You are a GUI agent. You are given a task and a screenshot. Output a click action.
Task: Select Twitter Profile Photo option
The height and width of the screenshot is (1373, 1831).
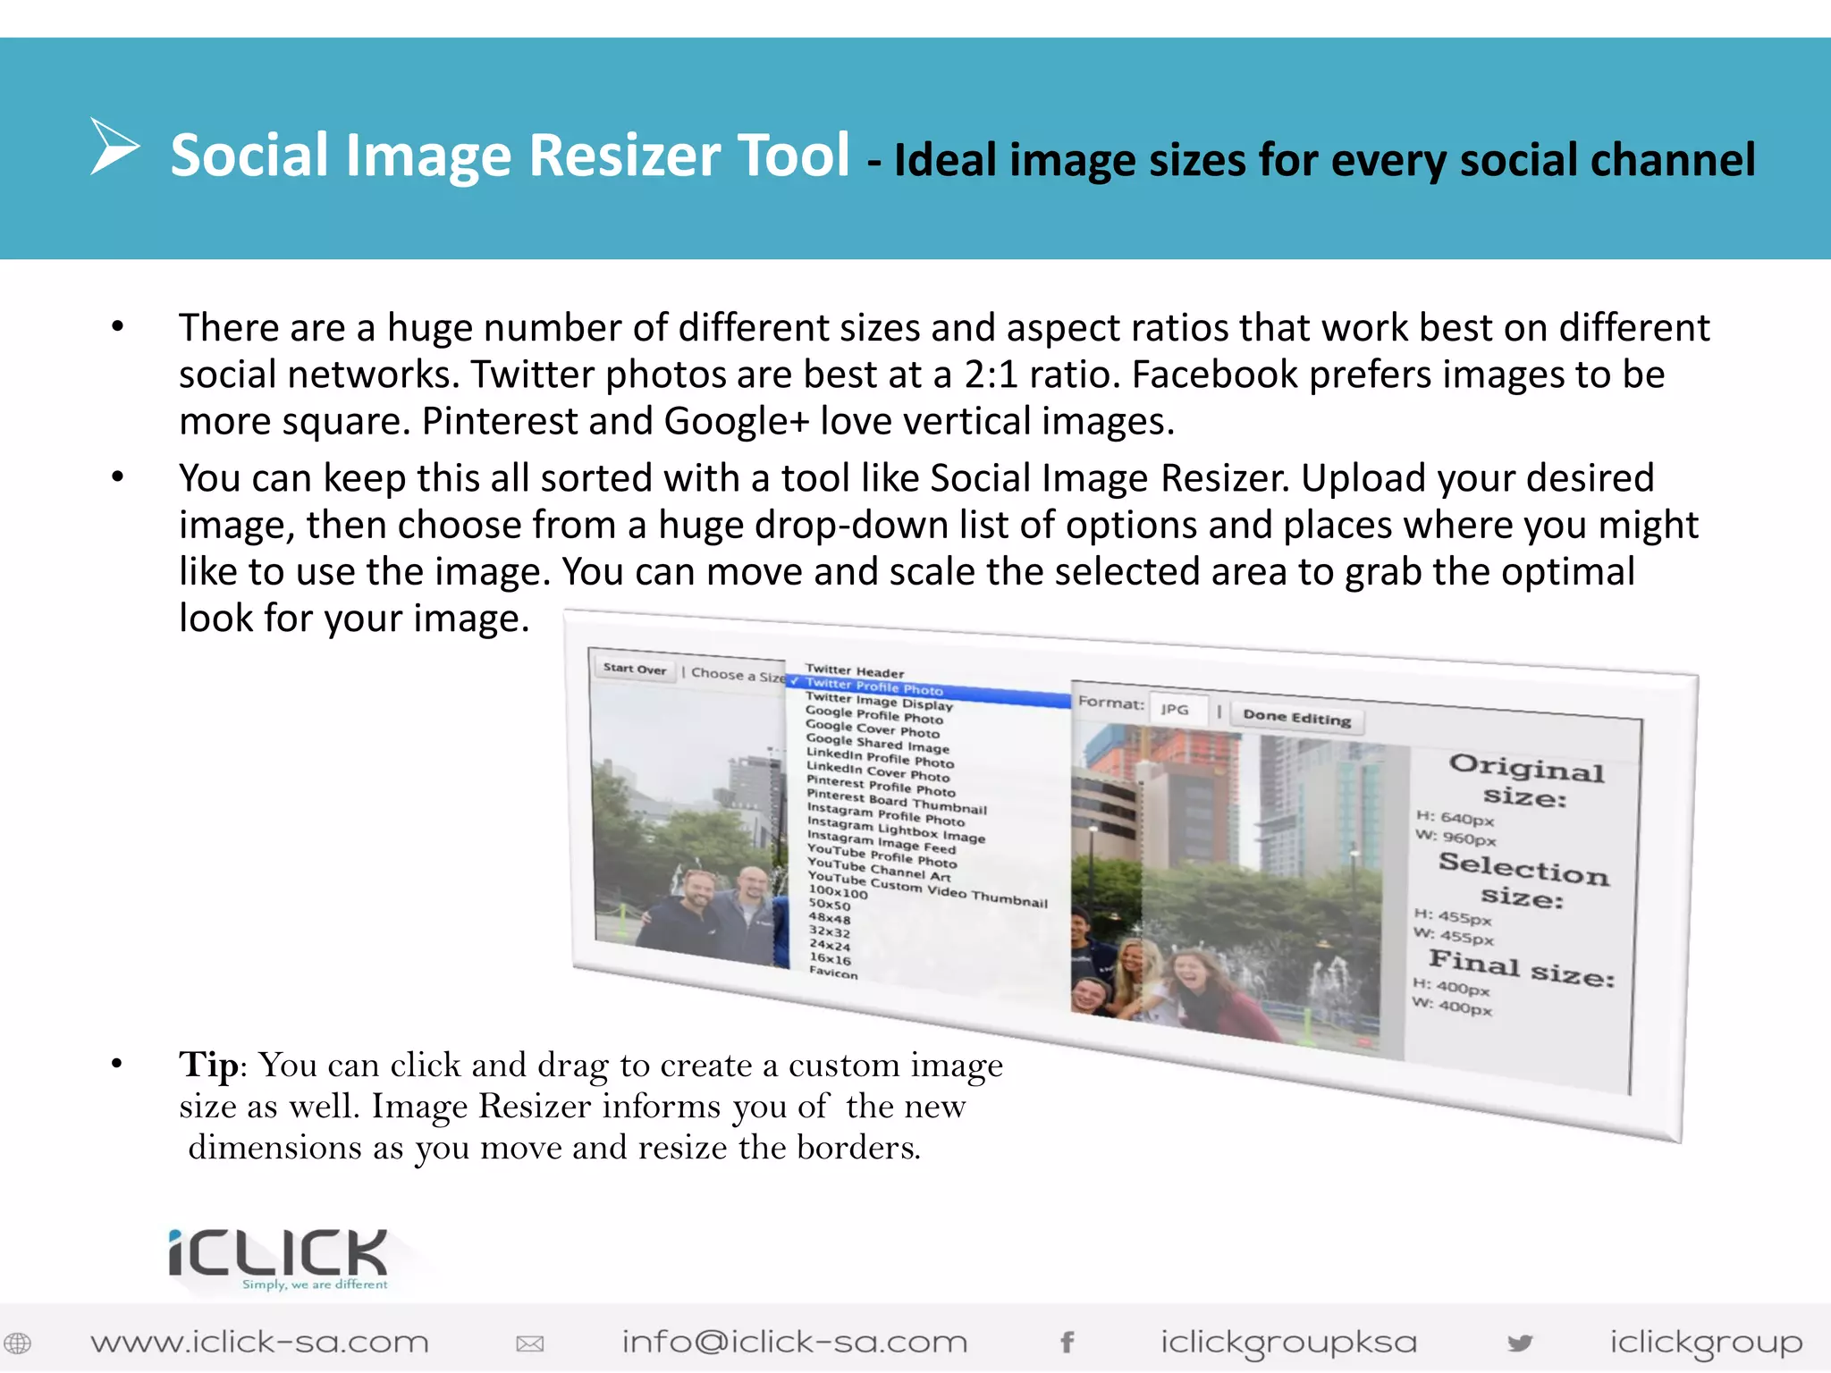pyautogui.click(x=928, y=691)
